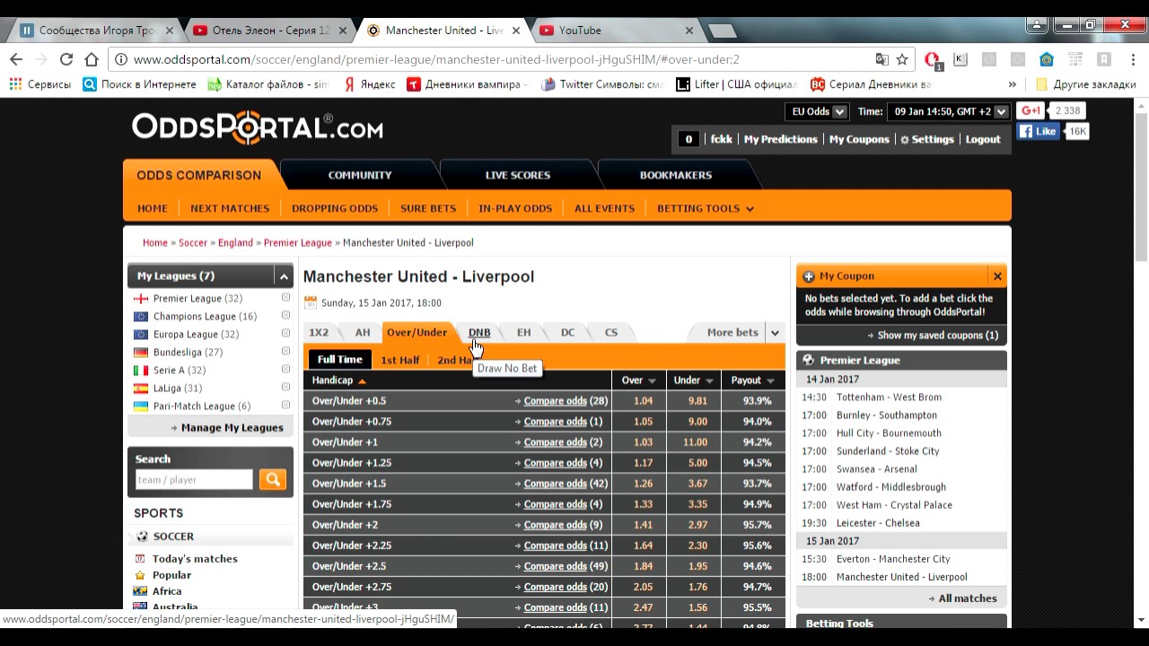The height and width of the screenshot is (646, 1149).
Task: Open Everton - Manchester City match
Action: [x=893, y=559]
